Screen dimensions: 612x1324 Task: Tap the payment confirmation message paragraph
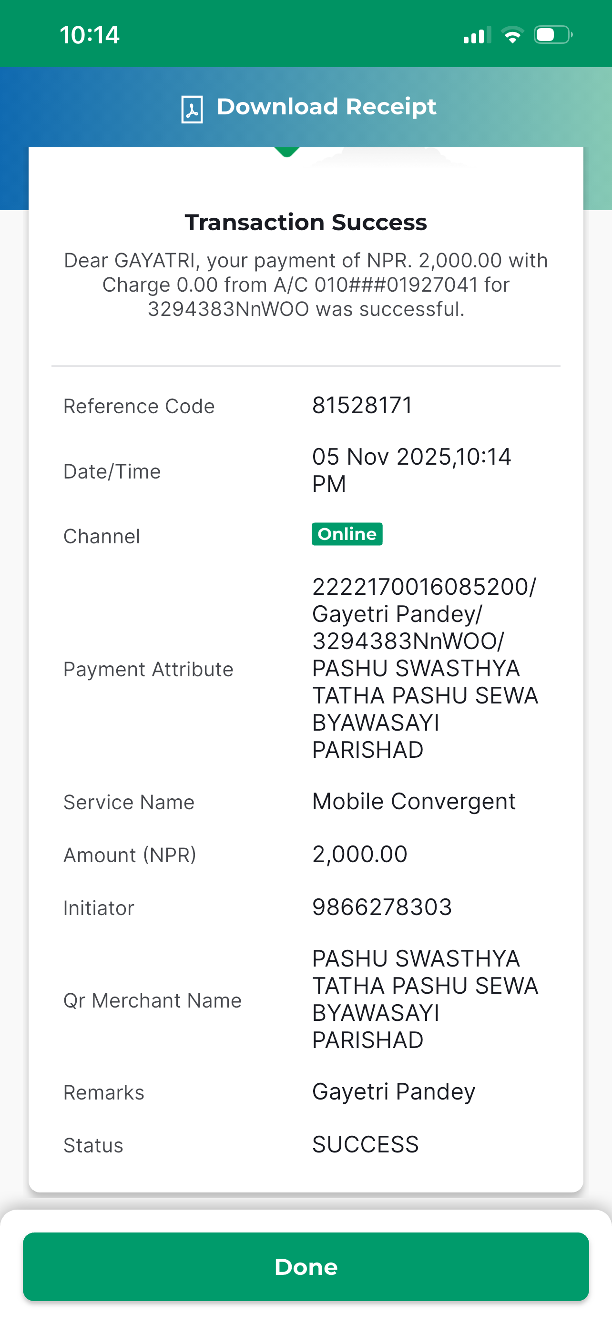click(306, 285)
